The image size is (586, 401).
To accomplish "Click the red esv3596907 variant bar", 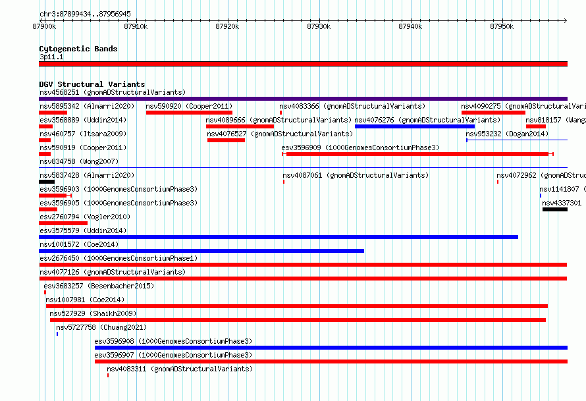I will (331, 361).
